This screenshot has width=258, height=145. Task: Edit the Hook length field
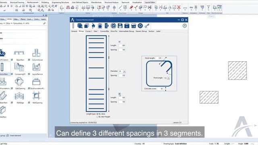click(159, 58)
